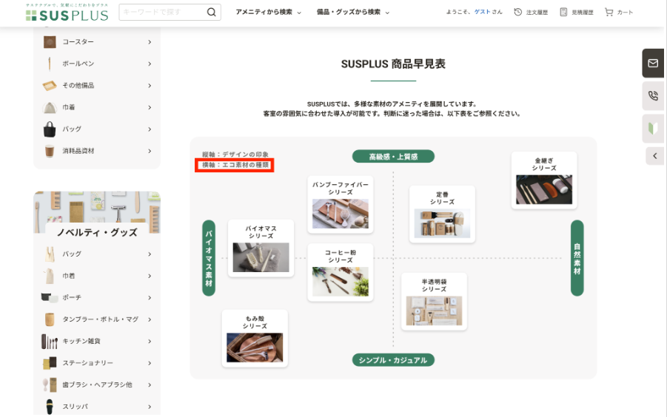
Task: Click the coaster thumbnail icon
Action: [50, 42]
